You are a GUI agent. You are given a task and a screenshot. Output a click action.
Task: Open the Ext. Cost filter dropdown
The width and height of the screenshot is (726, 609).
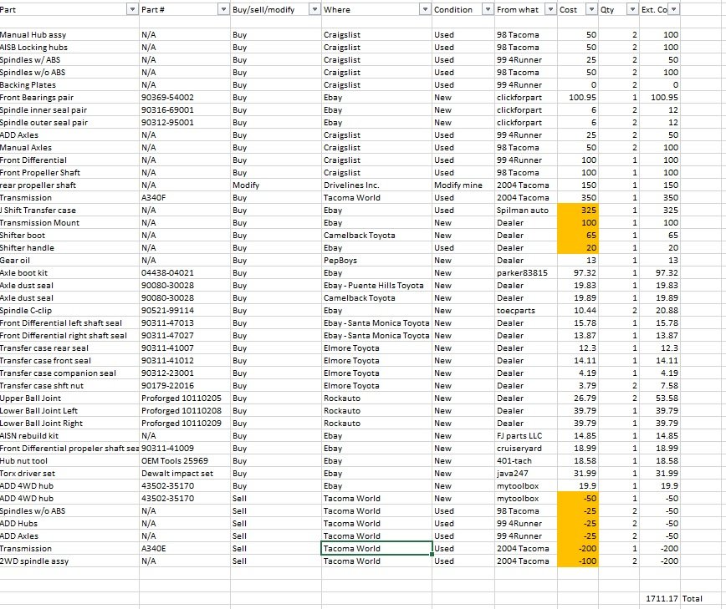point(673,9)
